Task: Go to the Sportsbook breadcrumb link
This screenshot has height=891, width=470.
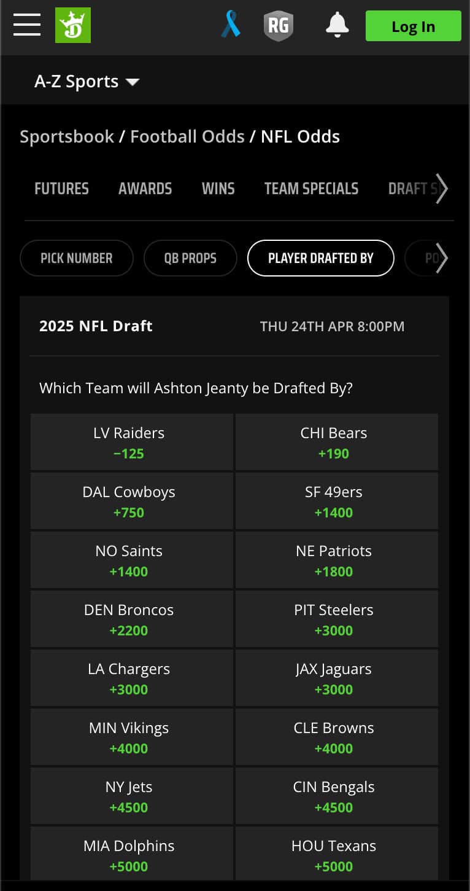Action: pyautogui.click(x=67, y=136)
